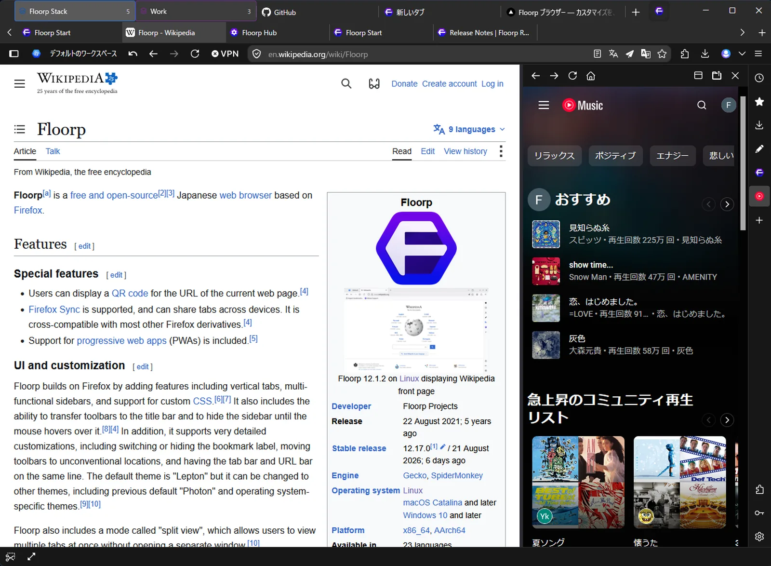This screenshot has height=566, width=771.
Task: Click the sidebar panel vertical scrollbar
Action: [743, 163]
